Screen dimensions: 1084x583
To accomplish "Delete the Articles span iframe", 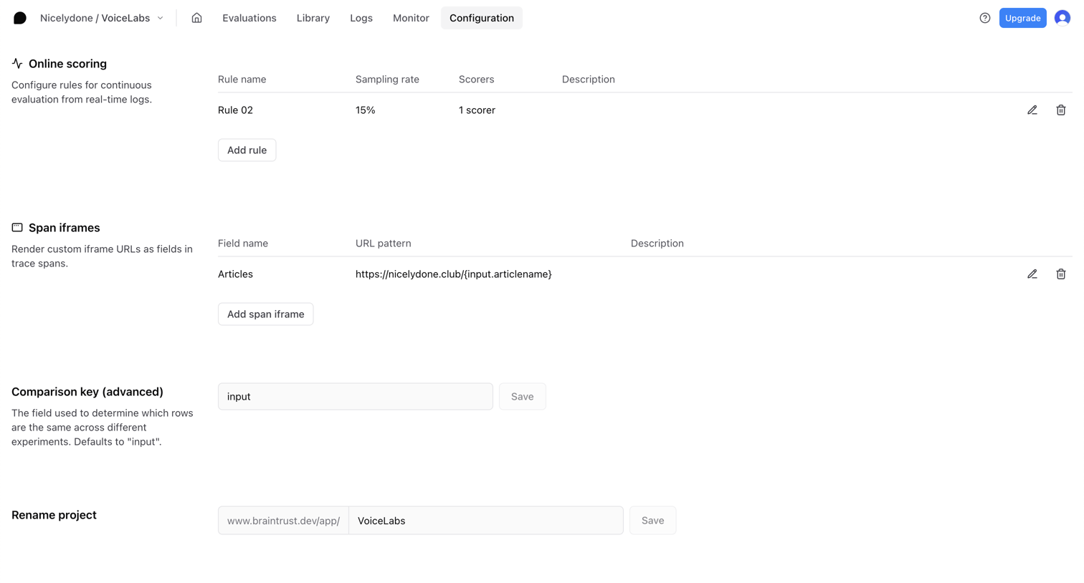I will point(1061,274).
